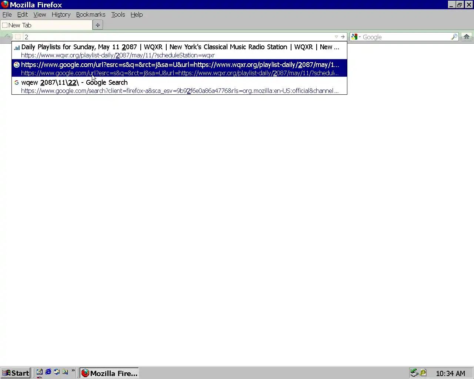
Task: Choose the Daily Playlists WQXR suggestion
Action: click(179, 51)
